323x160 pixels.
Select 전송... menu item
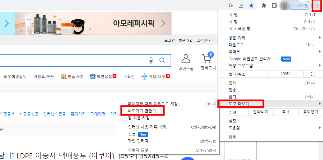coord(270,90)
